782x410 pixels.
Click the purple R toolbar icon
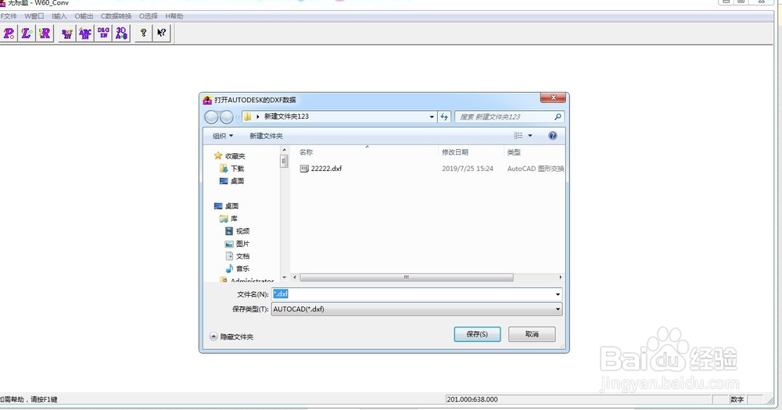click(x=45, y=34)
